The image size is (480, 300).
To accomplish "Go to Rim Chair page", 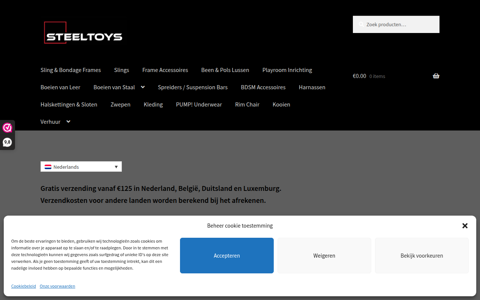I will (x=247, y=105).
